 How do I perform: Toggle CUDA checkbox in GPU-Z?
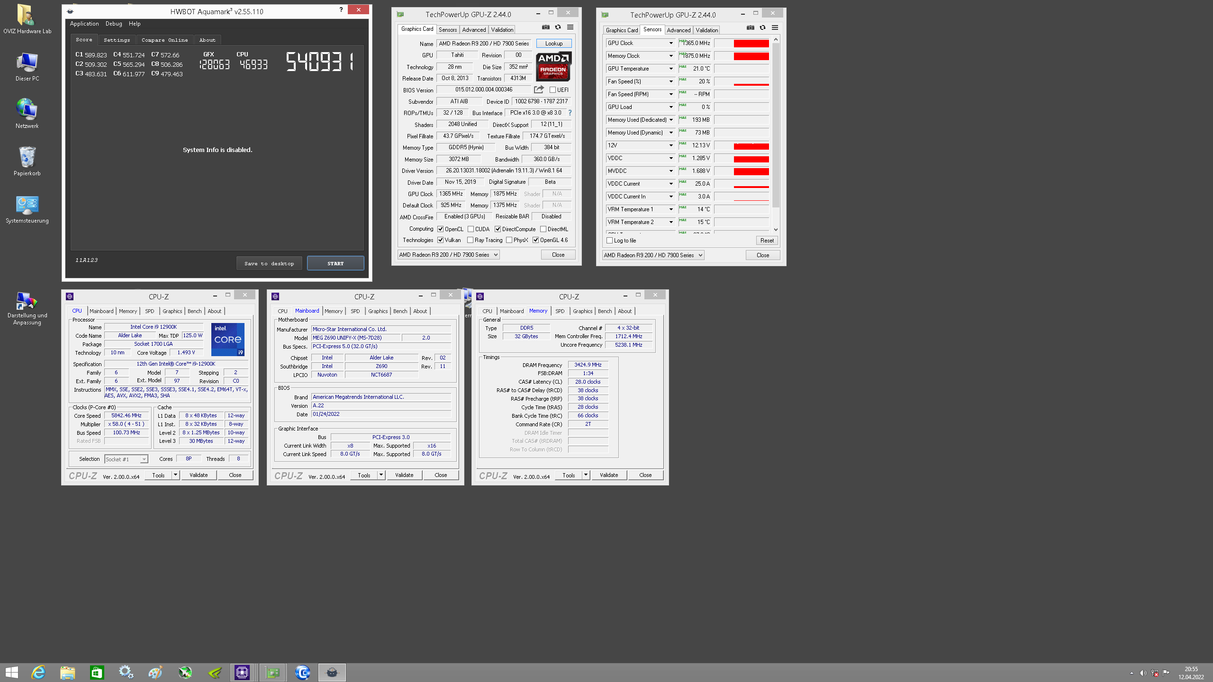click(x=471, y=229)
